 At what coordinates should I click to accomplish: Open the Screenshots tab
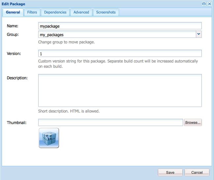(x=106, y=12)
